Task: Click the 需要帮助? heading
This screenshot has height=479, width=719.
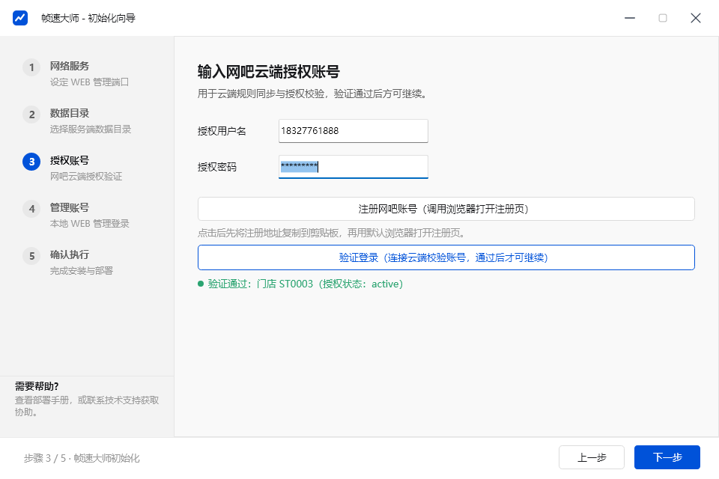Action: point(37,386)
